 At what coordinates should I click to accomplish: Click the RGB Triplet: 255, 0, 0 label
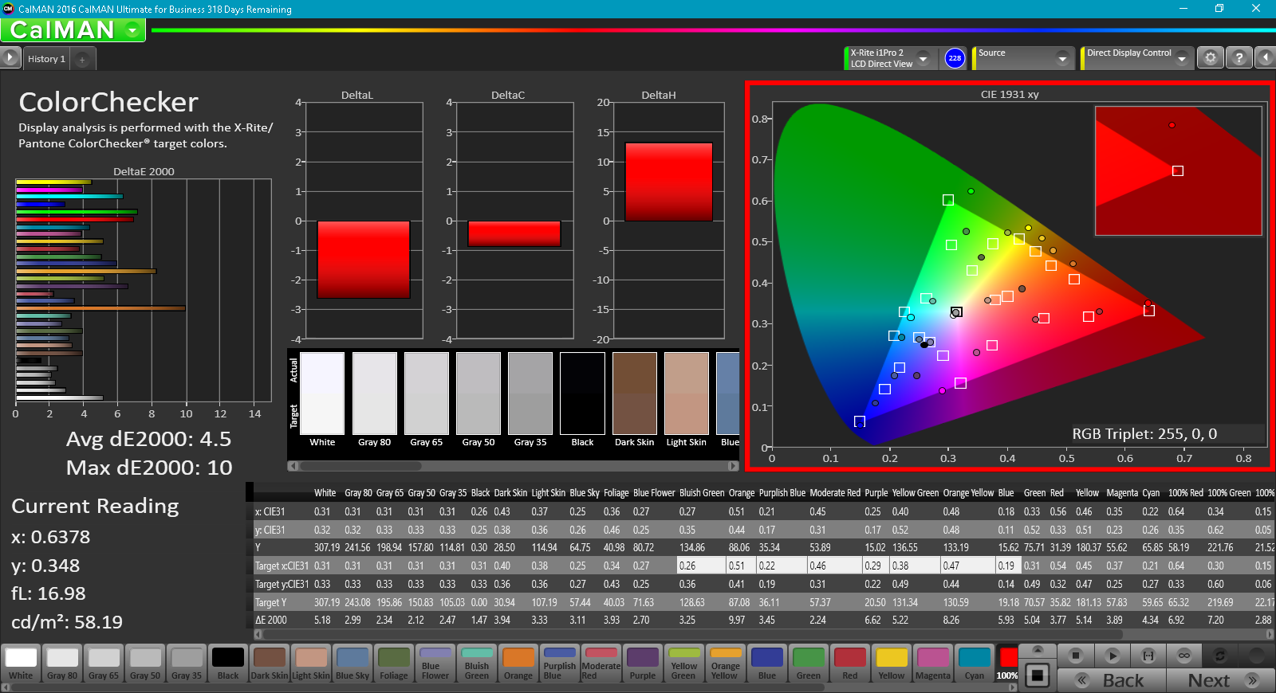point(1144,434)
